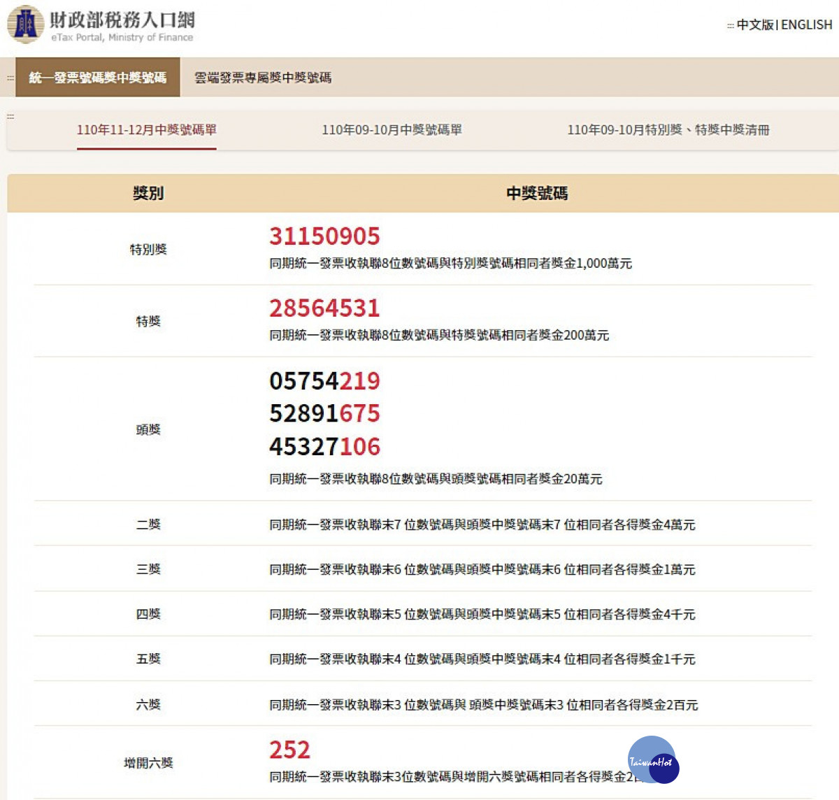Select the special prize number 31150905
The height and width of the screenshot is (800, 839).
(x=325, y=236)
